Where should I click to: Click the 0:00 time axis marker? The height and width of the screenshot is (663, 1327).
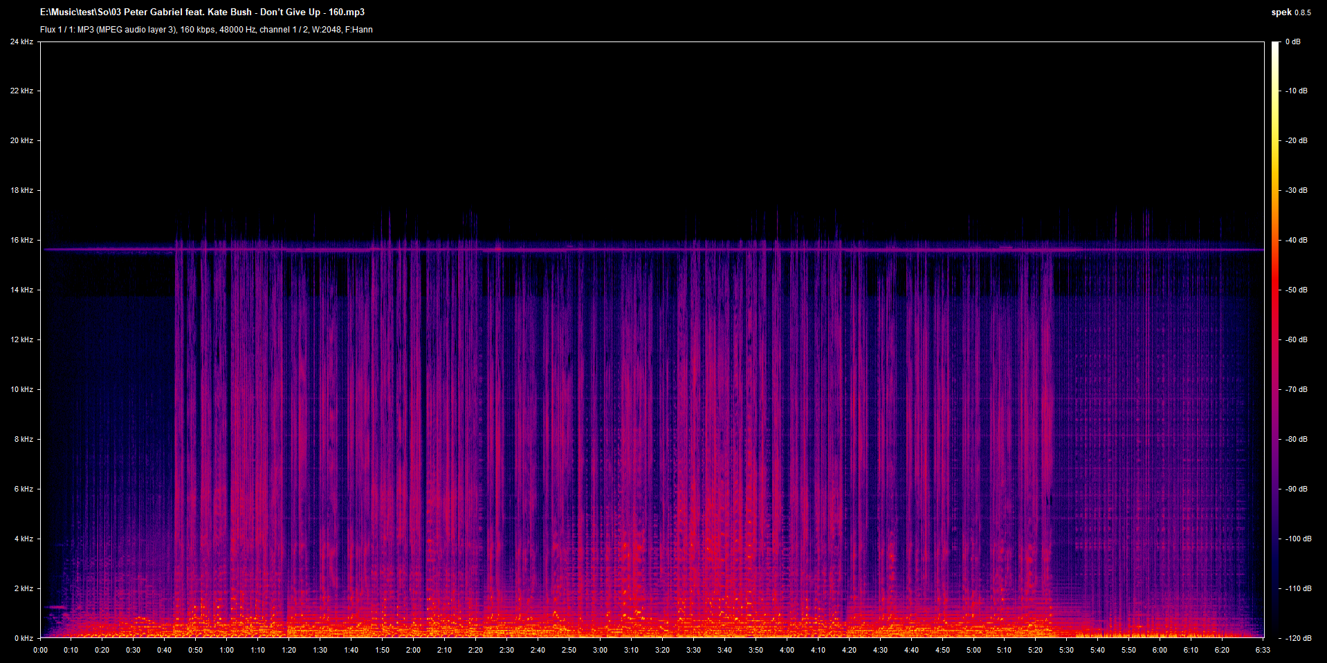[x=41, y=650]
